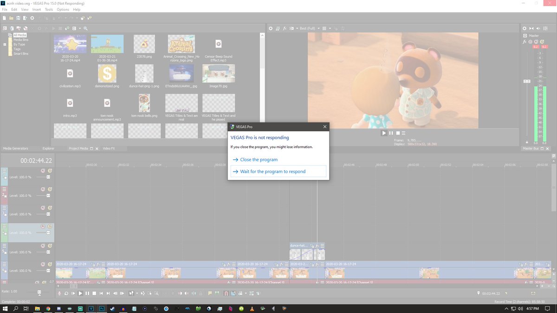Mute video track 2
This screenshot has width=557, height=313.
coord(43,189)
